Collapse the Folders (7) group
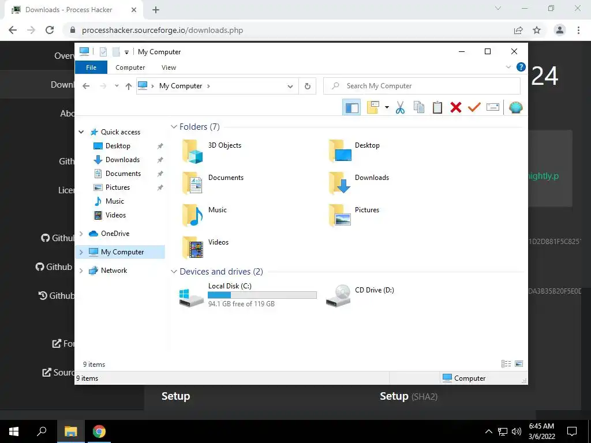This screenshot has width=591, height=443. [x=174, y=127]
